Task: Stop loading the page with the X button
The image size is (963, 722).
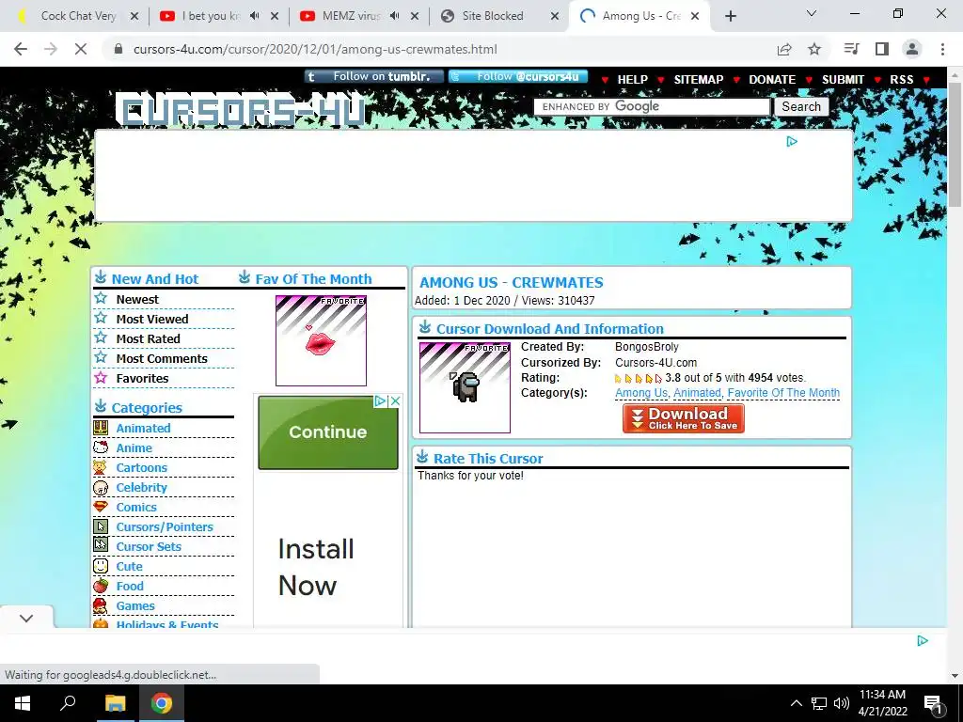Action: click(x=81, y=49)
